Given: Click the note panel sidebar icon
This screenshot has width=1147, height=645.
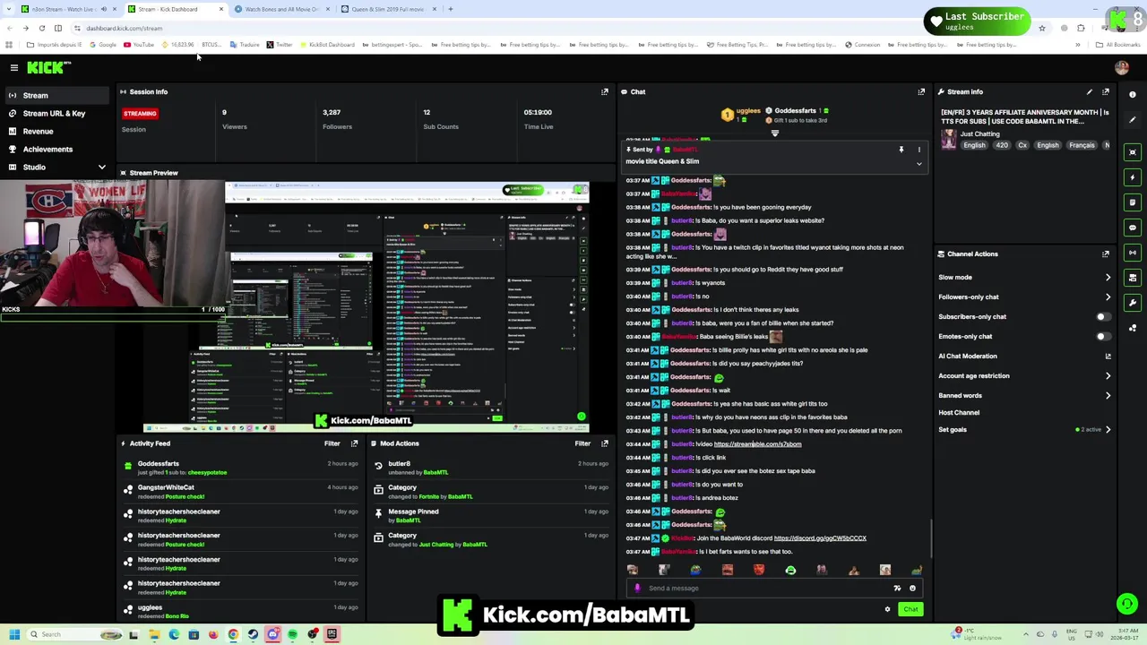Looking at the screenshot, I should pos(1133,202).
